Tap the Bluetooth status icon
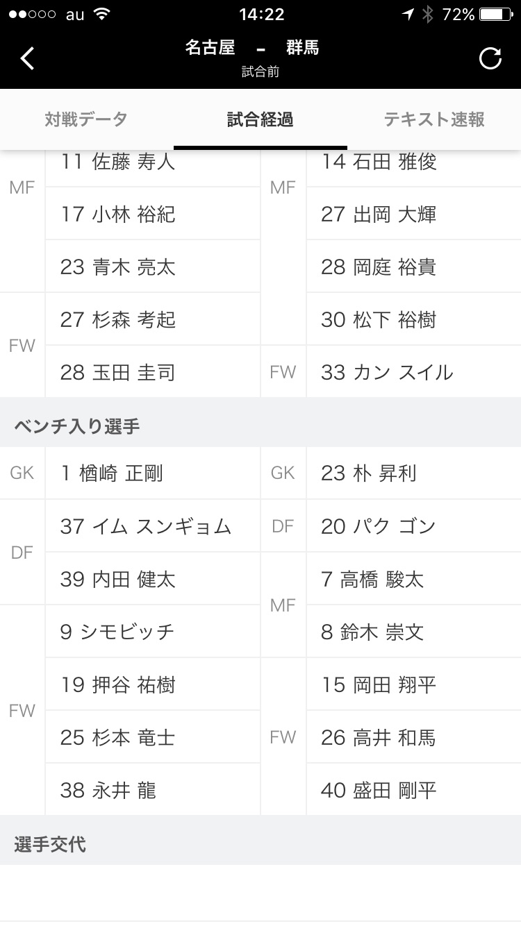 click(427, 14)
